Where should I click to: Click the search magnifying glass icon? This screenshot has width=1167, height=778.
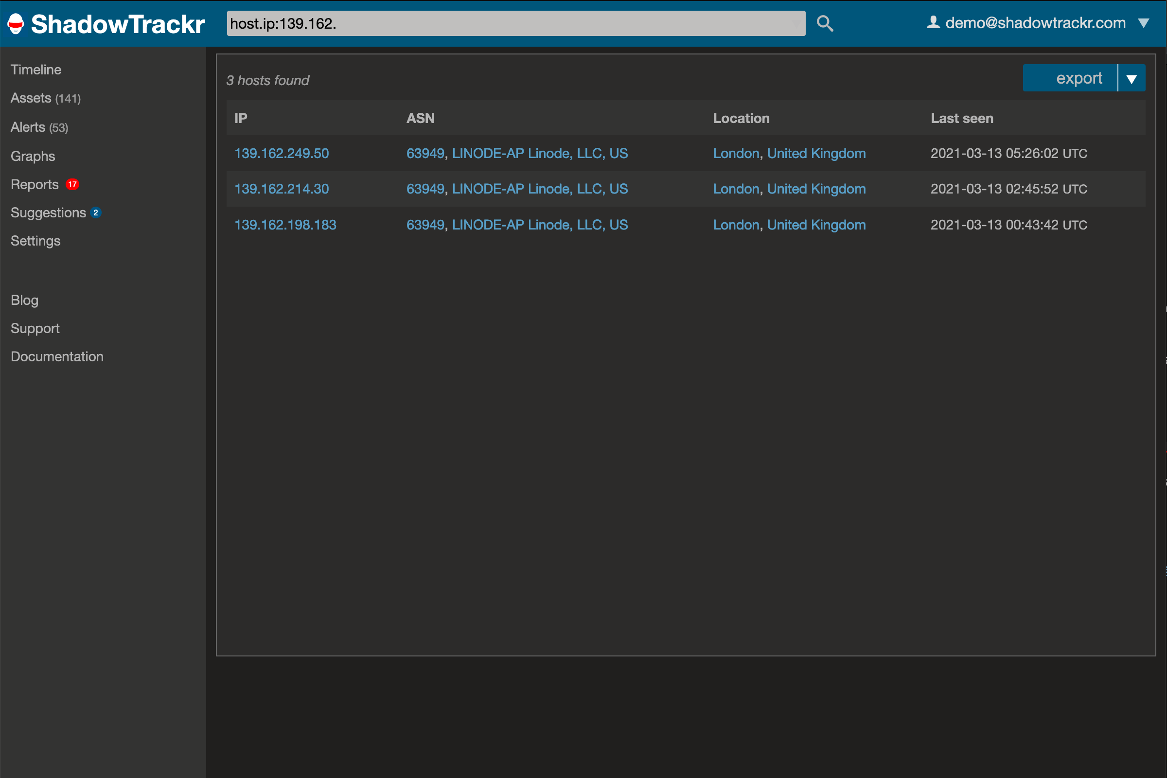tap(824, 23)
